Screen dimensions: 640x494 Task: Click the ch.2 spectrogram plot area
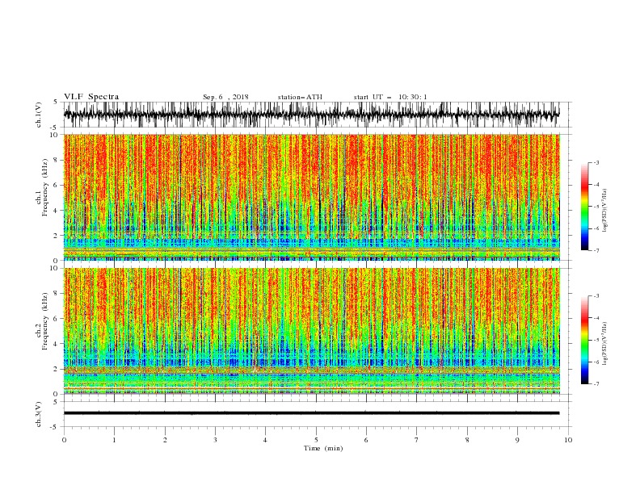(311, 331)
